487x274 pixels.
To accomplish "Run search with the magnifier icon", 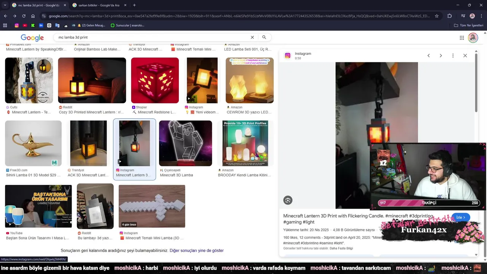I will click(x=264, y=37).
